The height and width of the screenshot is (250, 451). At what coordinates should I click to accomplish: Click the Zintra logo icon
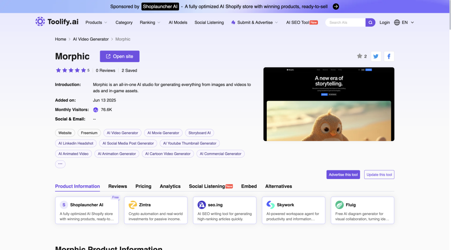tap(133, 205)
